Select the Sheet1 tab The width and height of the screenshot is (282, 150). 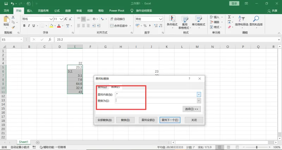coord(24,142)
